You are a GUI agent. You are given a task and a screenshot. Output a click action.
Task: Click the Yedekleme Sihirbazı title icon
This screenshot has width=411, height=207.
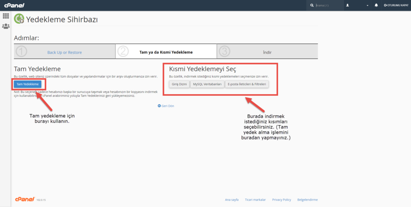pos(19,19)
